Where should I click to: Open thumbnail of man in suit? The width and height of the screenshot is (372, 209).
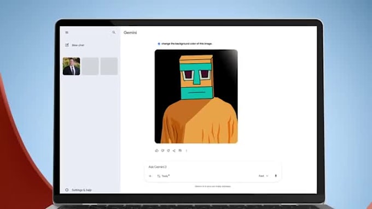pyautogui.click(x=72, y=66)
